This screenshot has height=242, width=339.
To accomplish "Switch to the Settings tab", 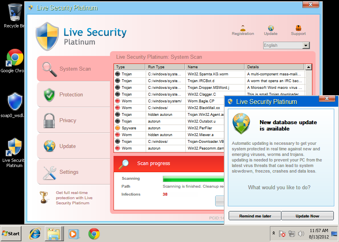I will click(x=73, y=172).
